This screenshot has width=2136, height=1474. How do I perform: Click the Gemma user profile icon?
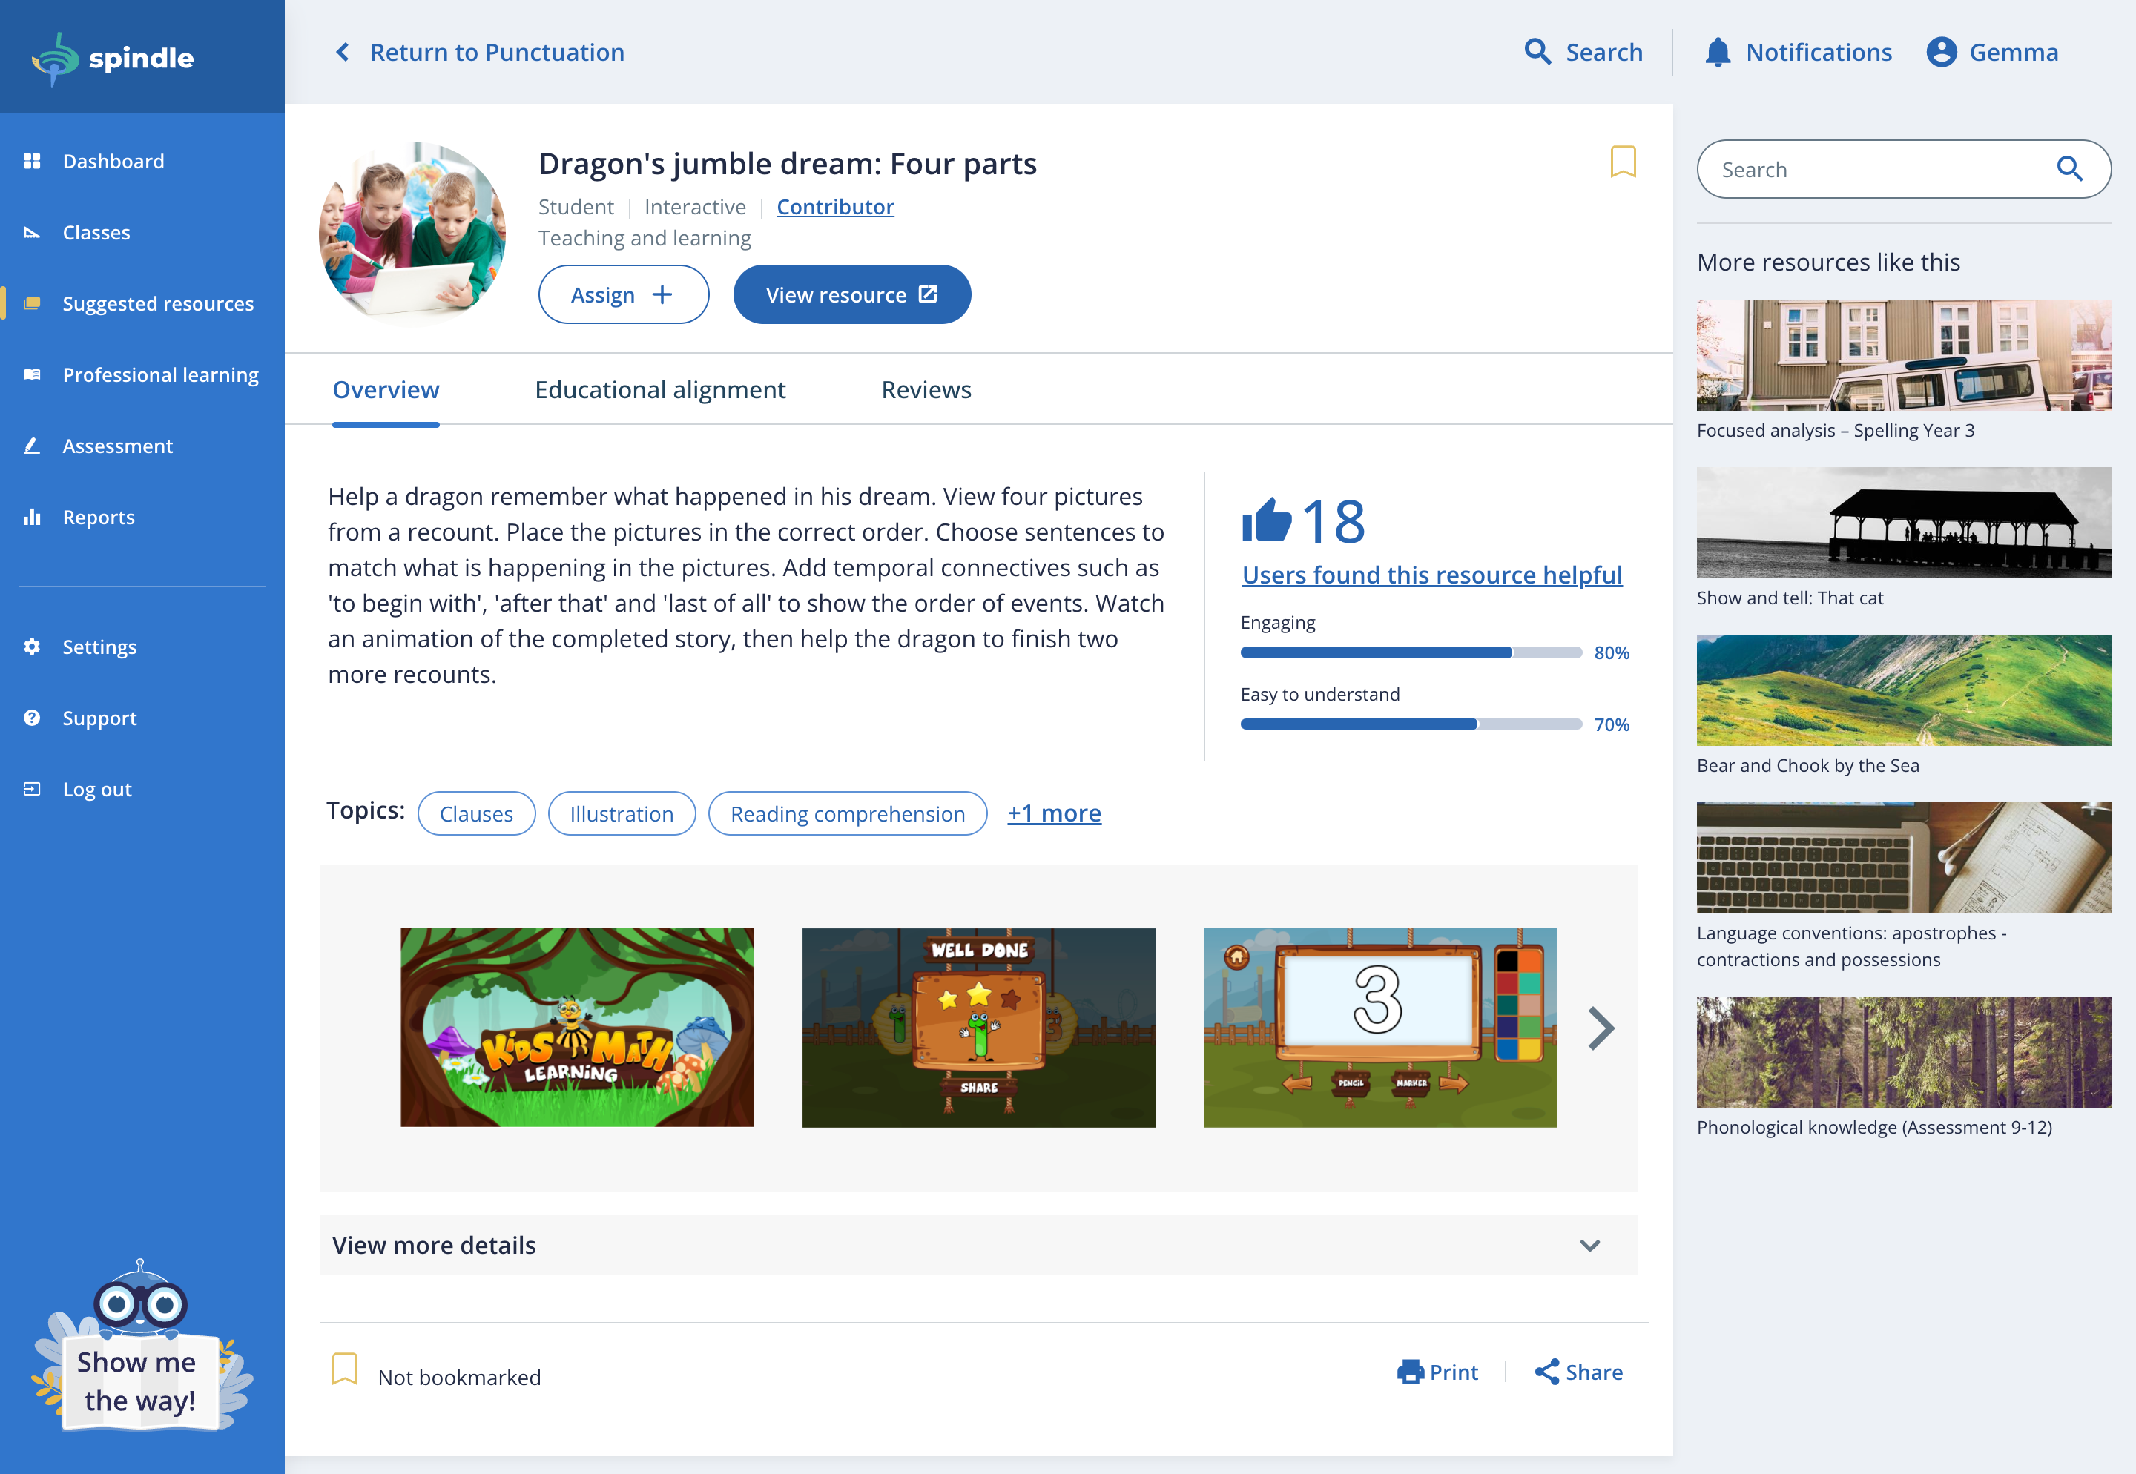click(x=1941, y=53)
